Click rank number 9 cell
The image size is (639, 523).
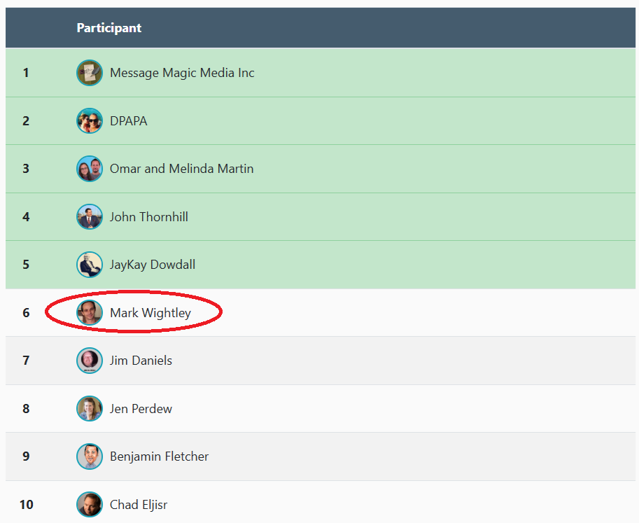click(x=26, y=456)
